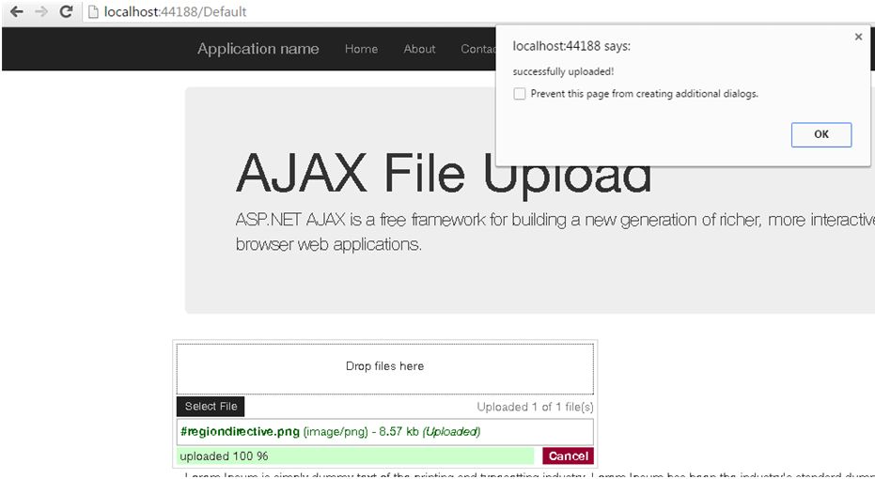The image size is (875, 479).
Task: Click the localhost:44188 says: dialog title
Action: click(571, 46)
